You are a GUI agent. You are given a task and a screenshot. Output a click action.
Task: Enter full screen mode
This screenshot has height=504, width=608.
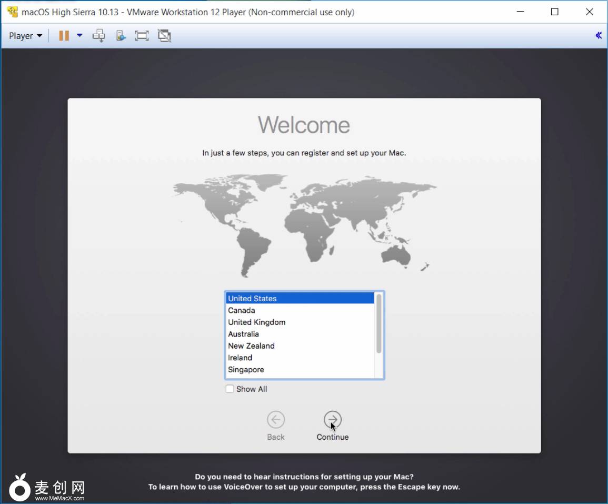click(142, 36)
